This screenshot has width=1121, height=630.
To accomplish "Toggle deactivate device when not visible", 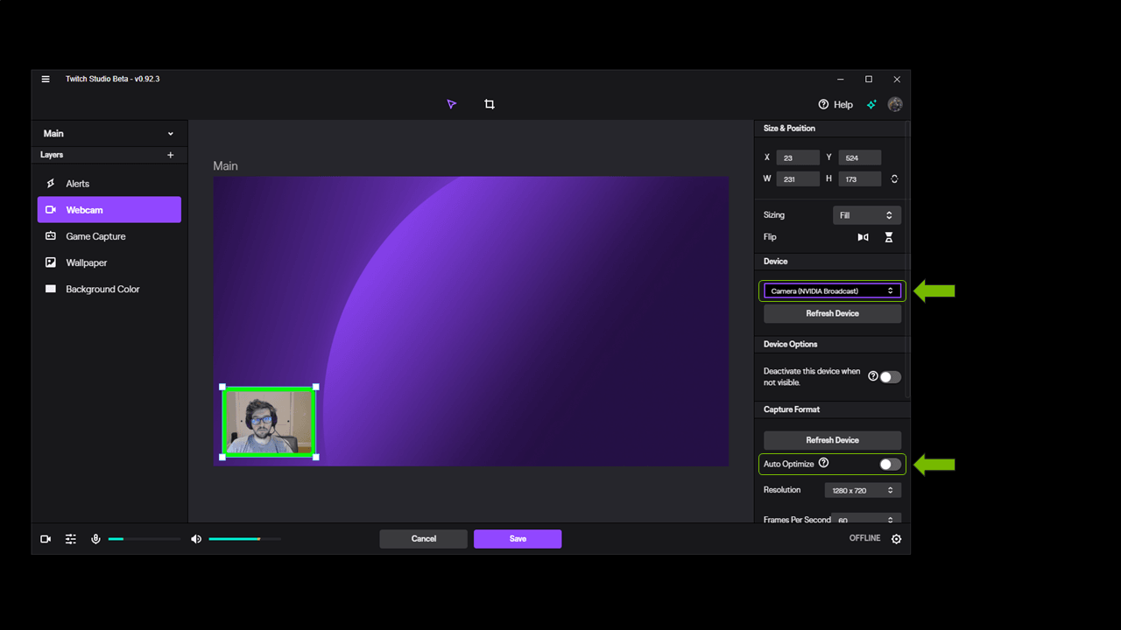I will click(x=890, y=377).
